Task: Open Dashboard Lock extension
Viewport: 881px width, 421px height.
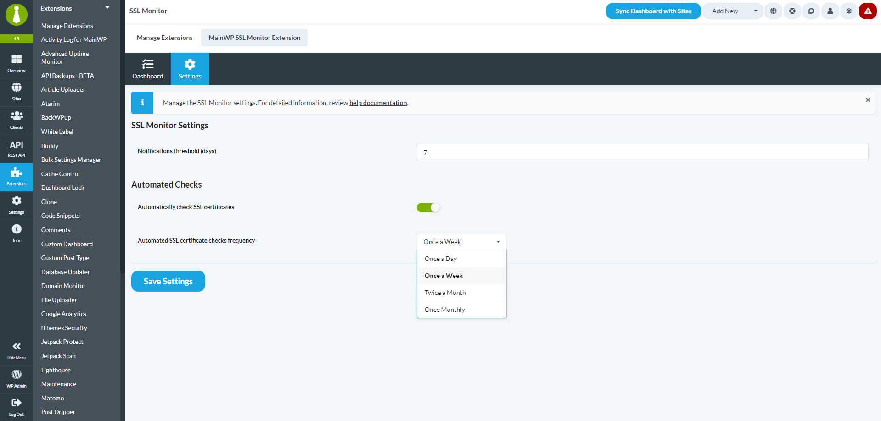Action: point(63,188)
